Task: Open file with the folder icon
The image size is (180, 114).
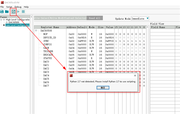Action: click(7, 11)
